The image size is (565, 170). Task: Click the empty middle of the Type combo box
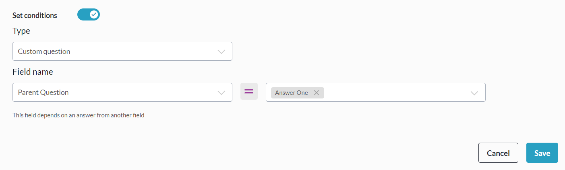coord(141,51)
